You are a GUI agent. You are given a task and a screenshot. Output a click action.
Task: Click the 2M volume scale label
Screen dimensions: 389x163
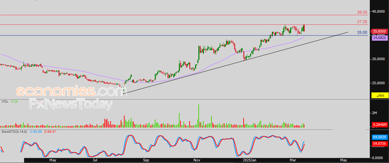[x=374, y=113]
